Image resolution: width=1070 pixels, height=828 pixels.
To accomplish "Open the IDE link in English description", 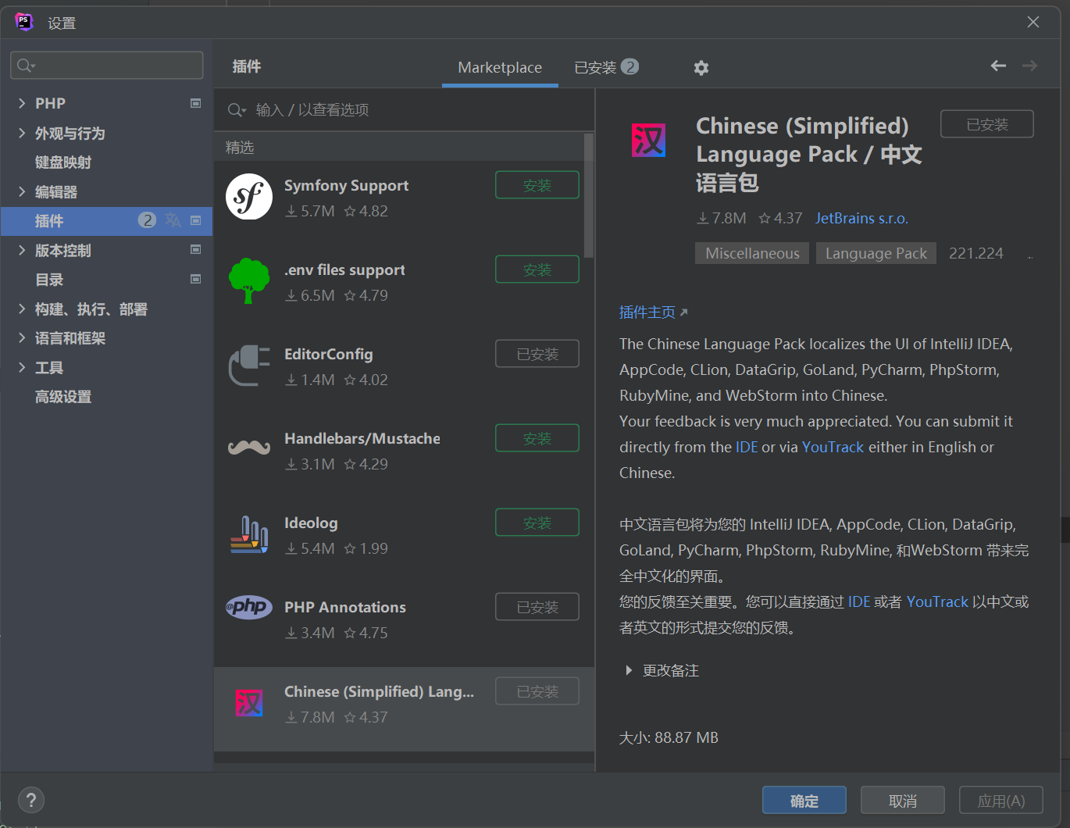I will [x=747, y=447].
